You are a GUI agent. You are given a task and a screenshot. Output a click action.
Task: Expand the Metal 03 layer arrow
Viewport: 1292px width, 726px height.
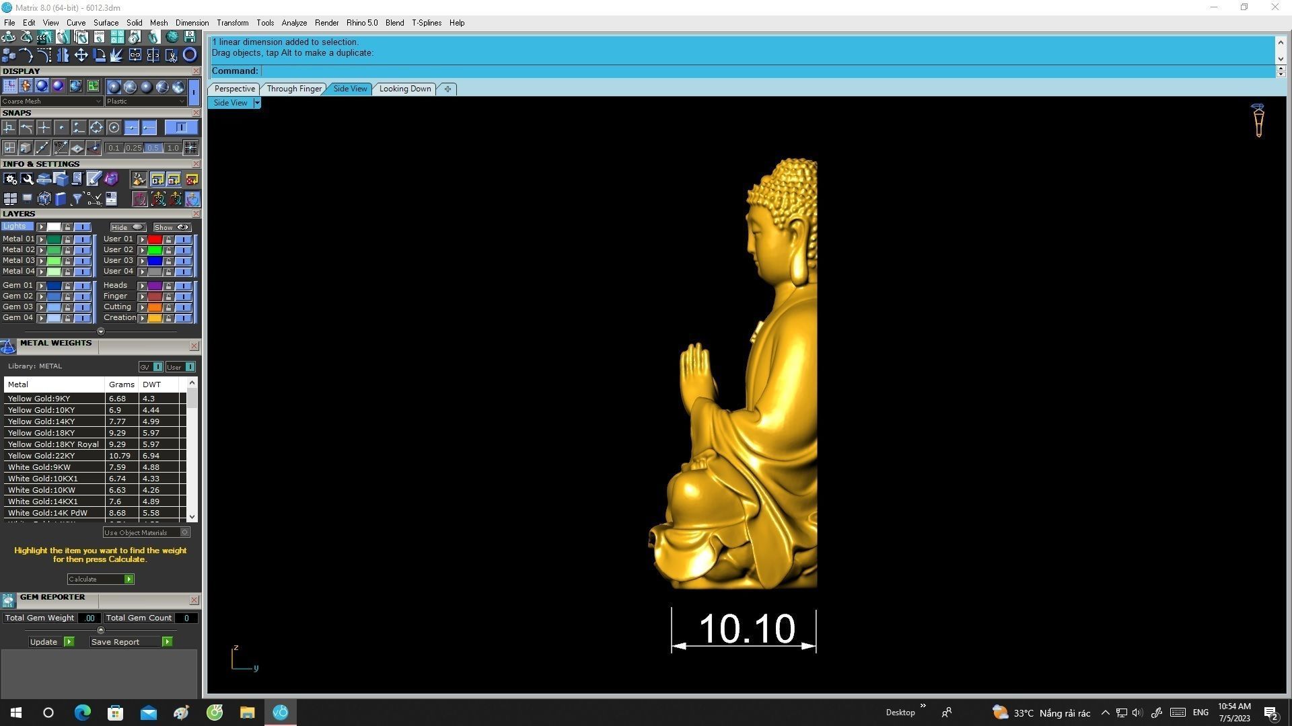tap(42, 261)
